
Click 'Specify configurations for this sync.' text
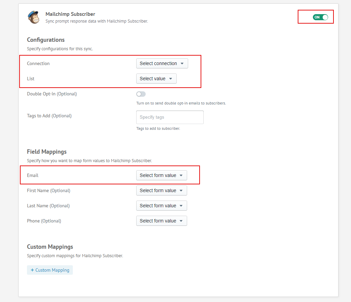click(x=60, y=49)
